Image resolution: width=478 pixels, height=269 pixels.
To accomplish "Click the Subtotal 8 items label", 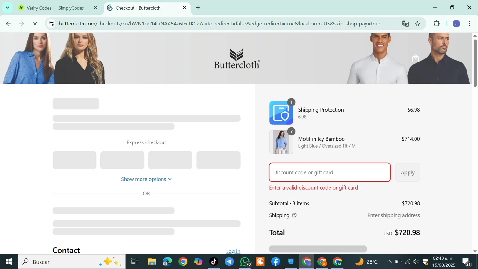I will 289,203.
